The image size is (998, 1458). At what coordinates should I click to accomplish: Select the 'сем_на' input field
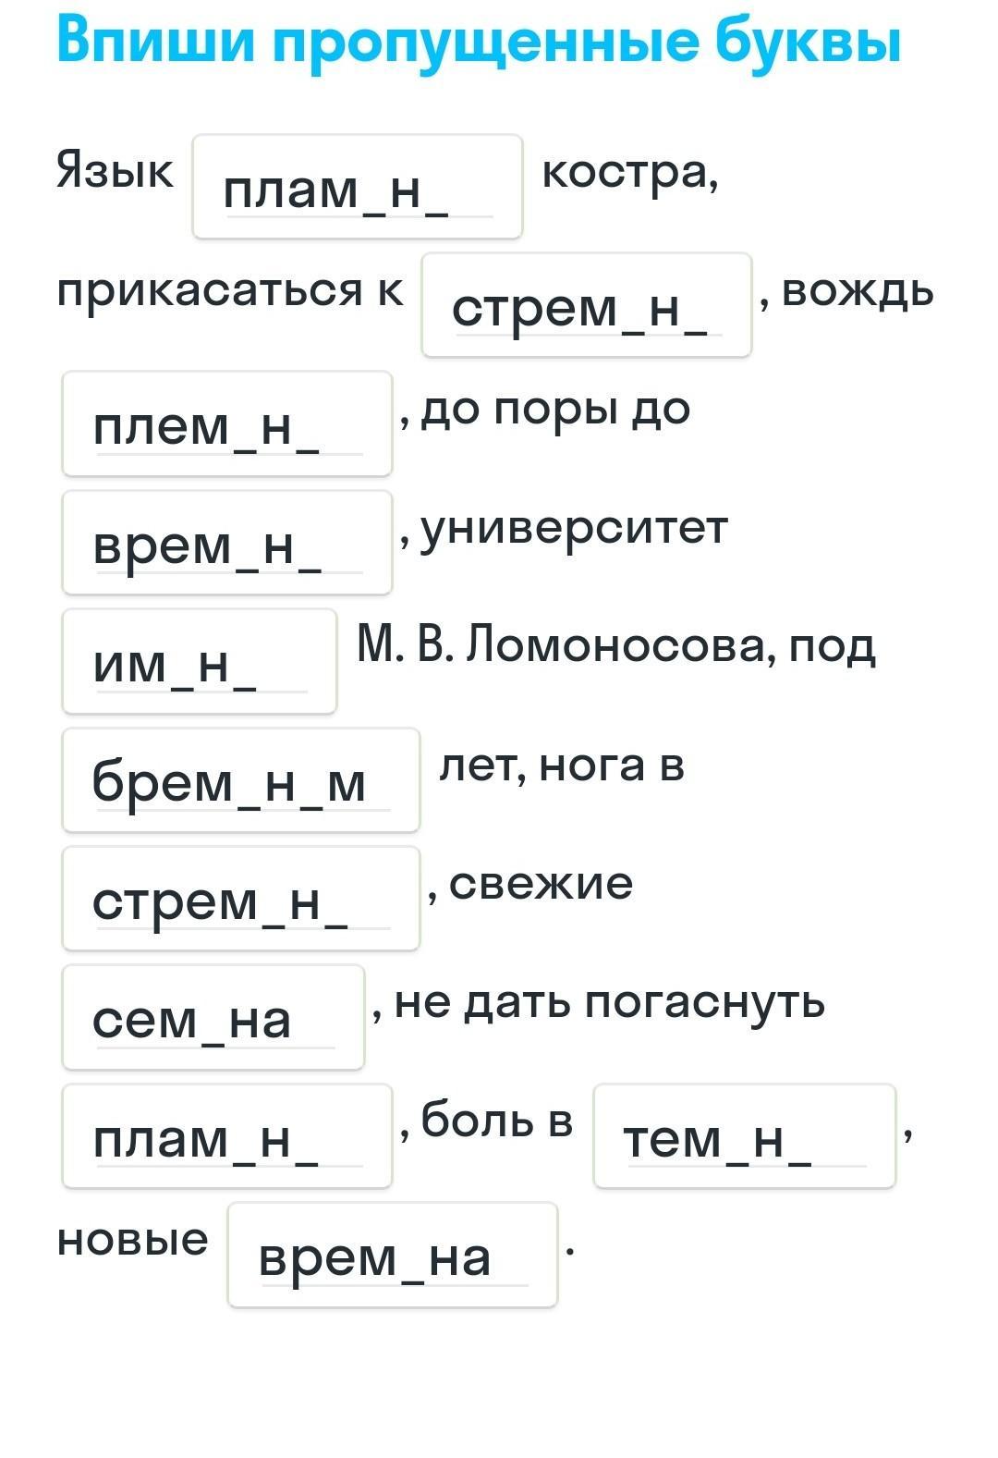coord(213,1018)
